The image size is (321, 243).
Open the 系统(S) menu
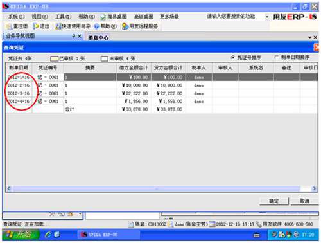(x=16, y=17)
